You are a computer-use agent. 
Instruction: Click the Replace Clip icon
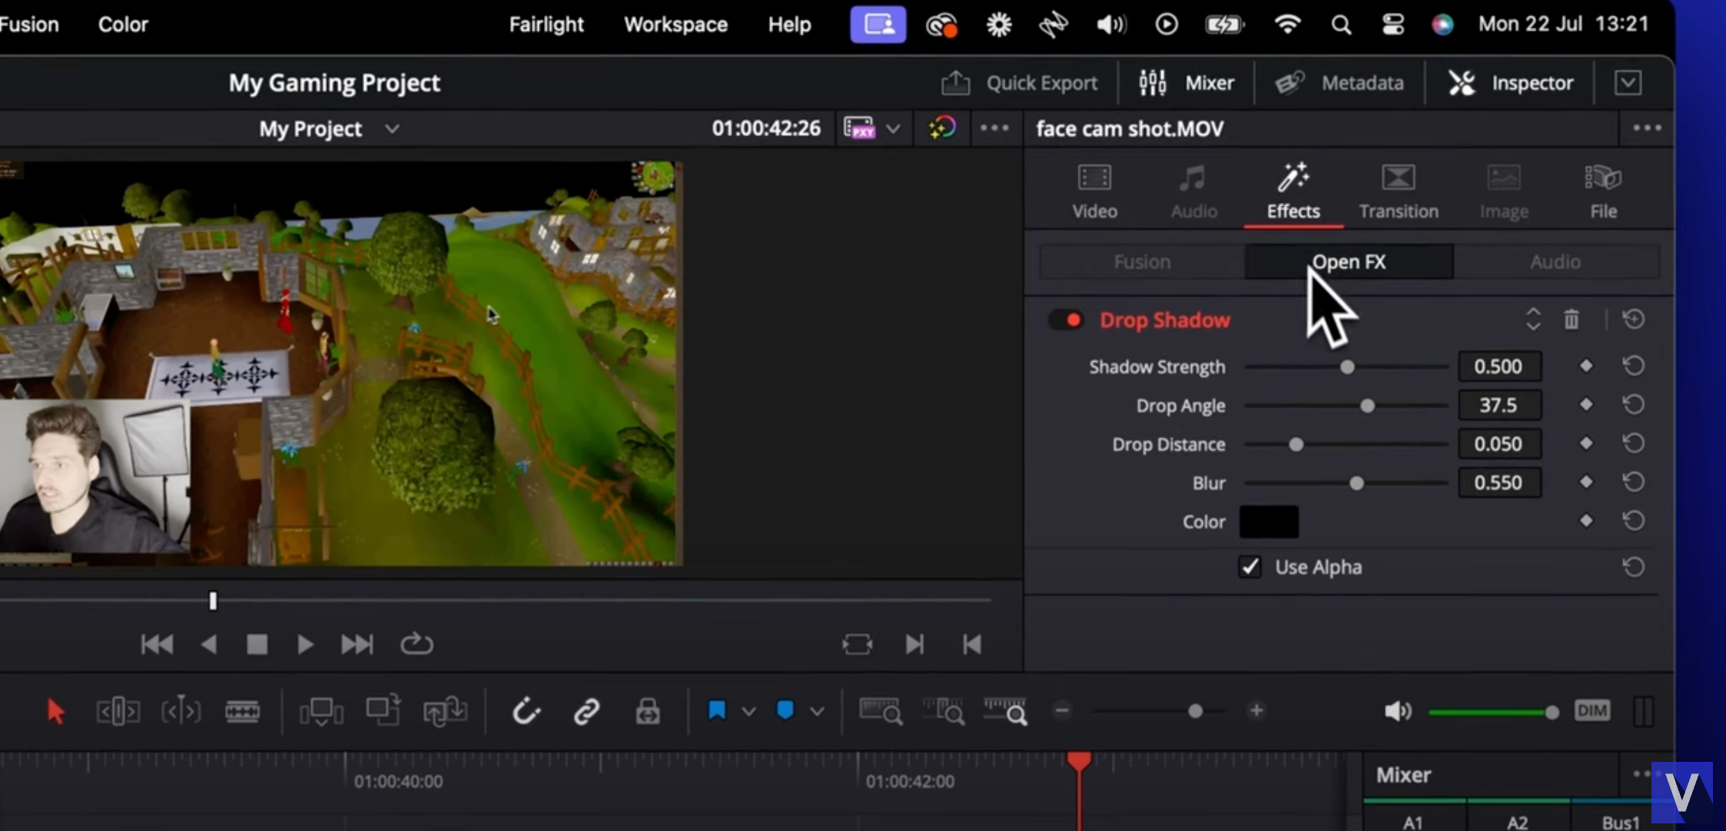[445, 711]
